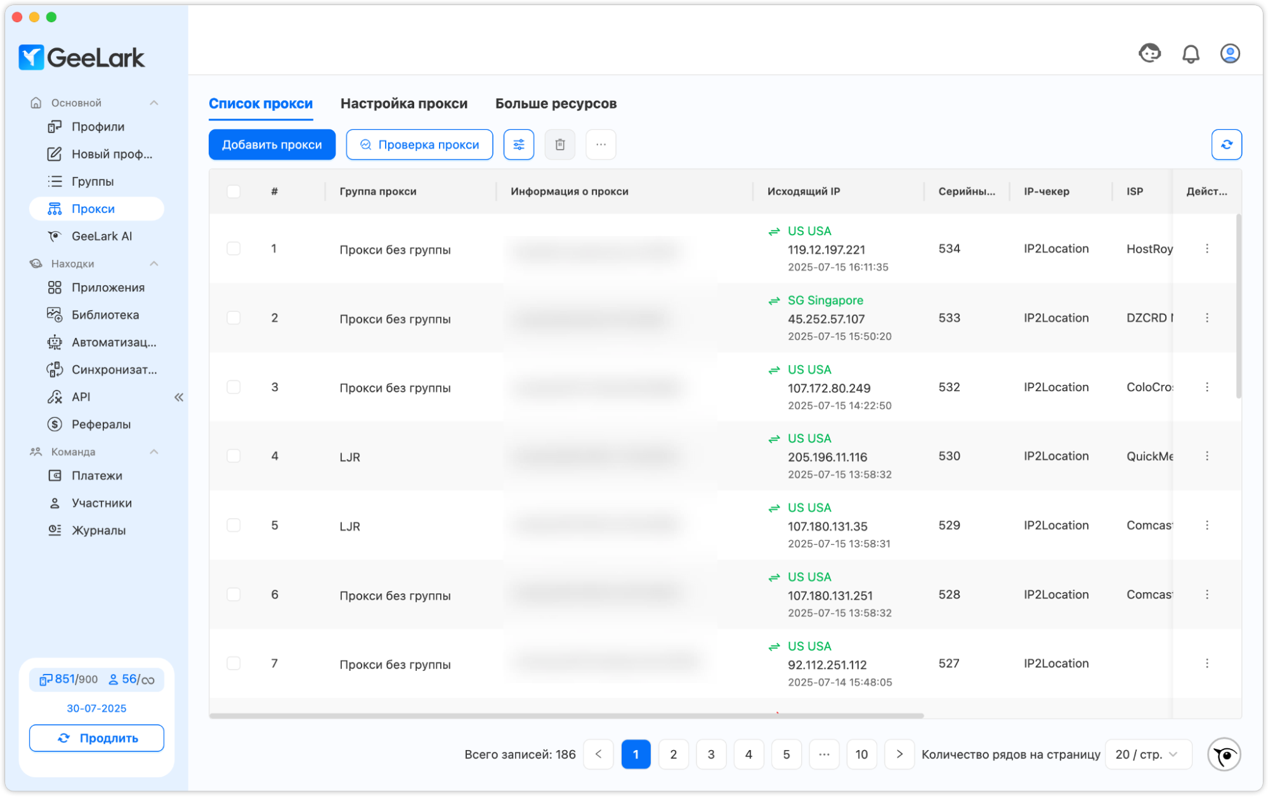This screenshot has width=1268, height=797.
Task: Click the trash delete icon
Action: tap(559, 145)
